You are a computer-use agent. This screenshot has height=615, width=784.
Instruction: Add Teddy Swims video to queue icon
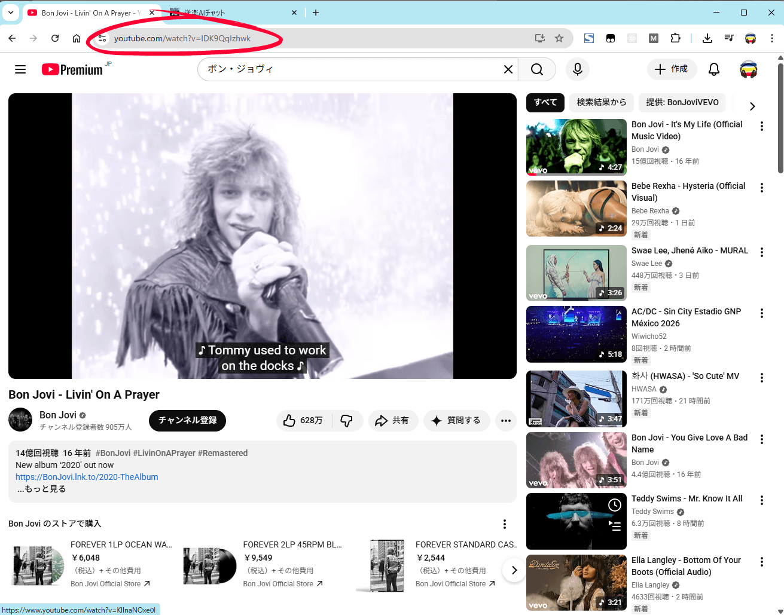click(x=615, y=526)
